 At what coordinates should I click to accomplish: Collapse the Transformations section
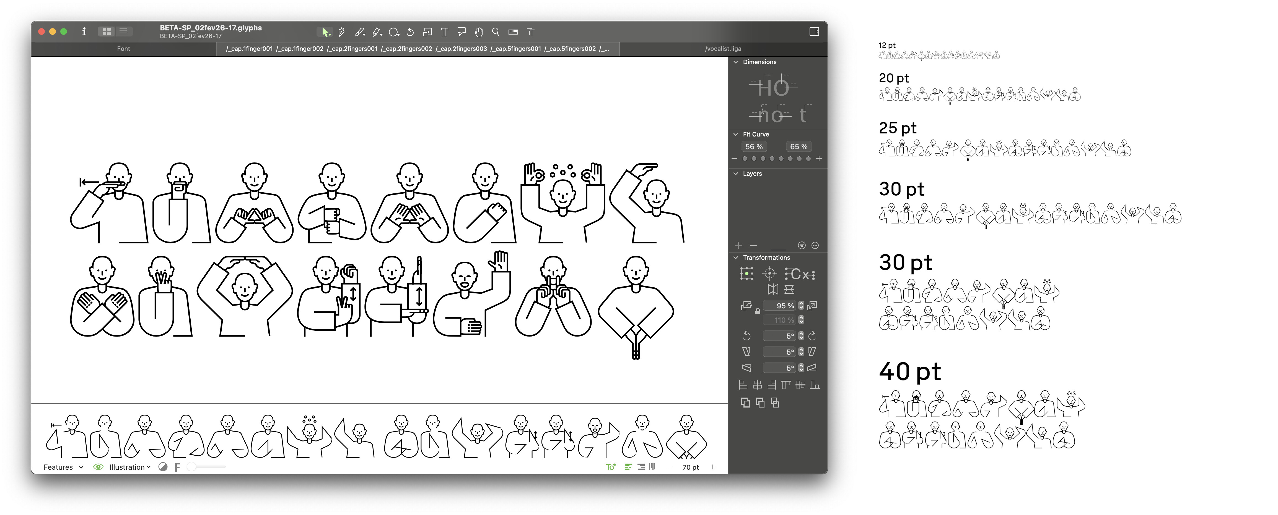pyautogui.click(x=736, y=257)
